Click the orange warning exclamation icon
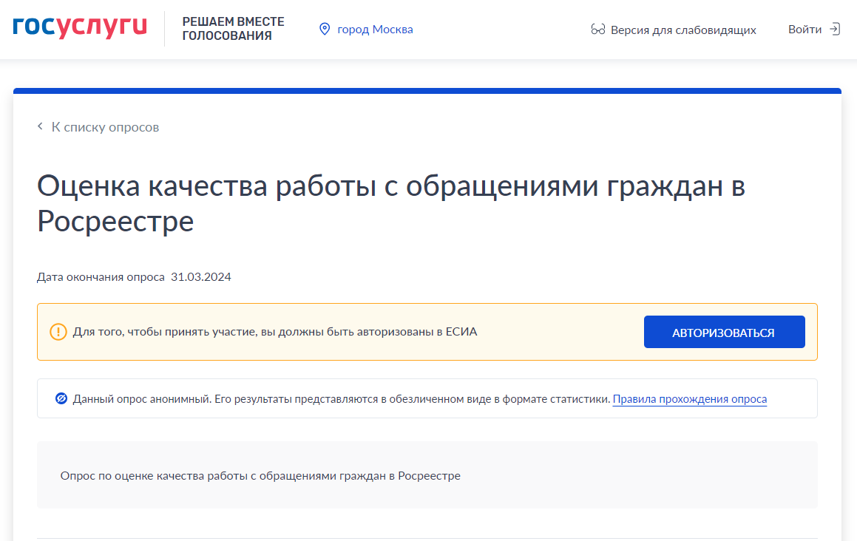The height and width of the screenshot is (541, 857). 58,332
